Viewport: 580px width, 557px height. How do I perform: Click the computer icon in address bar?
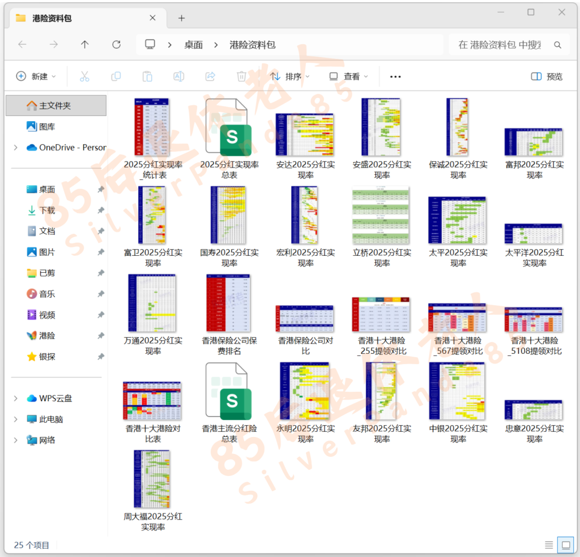coord(150,45)
